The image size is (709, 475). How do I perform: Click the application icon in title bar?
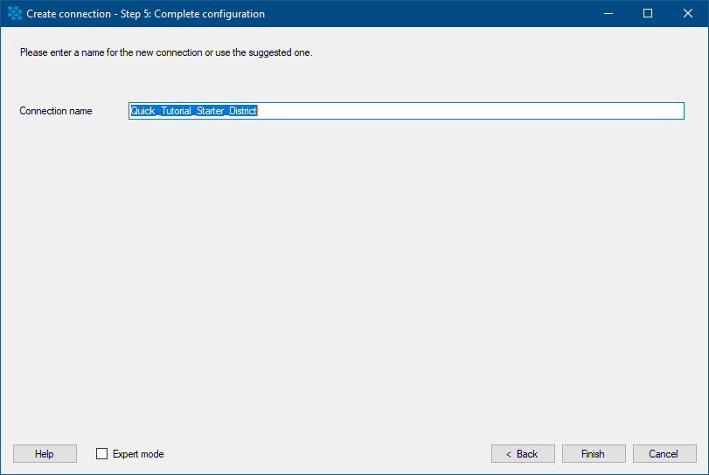tap(15, 13)
